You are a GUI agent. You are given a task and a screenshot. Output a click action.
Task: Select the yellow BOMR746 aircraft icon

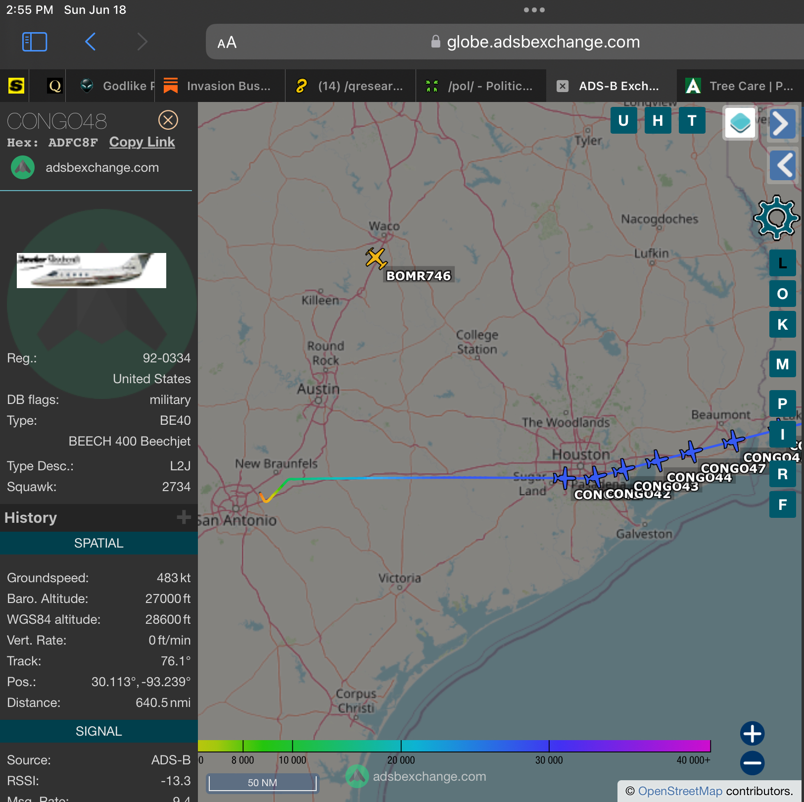[376, 258]
